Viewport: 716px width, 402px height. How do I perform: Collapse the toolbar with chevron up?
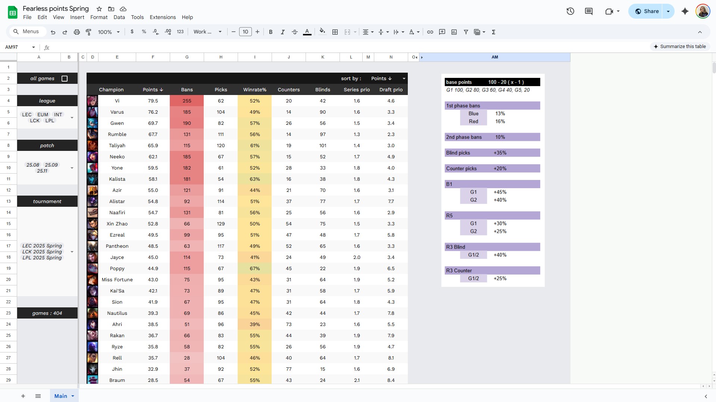(700, 32)
